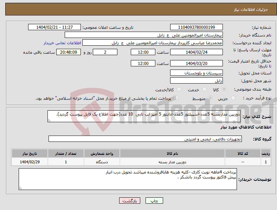This screenshot has height=210, width=277.
Task: Click the buyer notes text area
Action: (128, 179)
